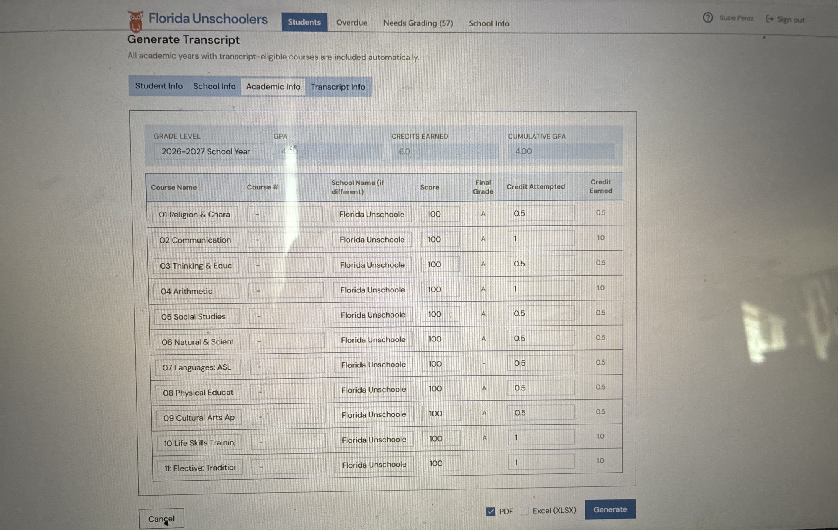Tick the Excel (XLSX) checkbox

coord(524,511)
